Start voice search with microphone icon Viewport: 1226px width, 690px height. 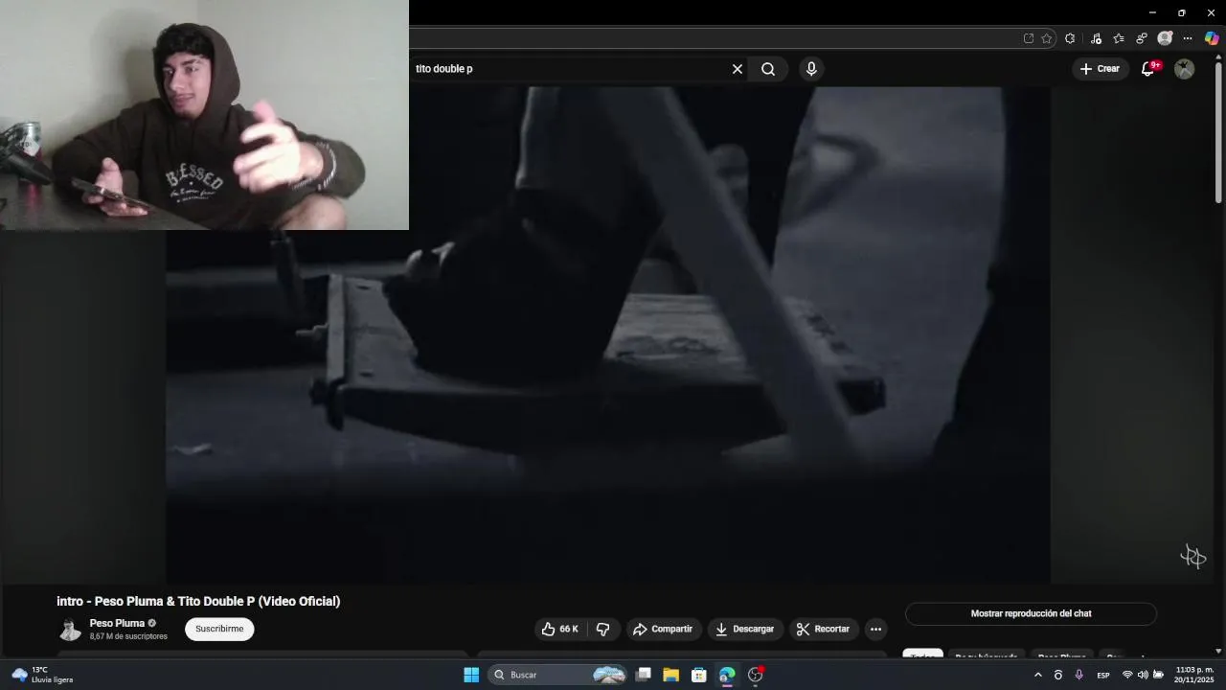coord(811,69)
